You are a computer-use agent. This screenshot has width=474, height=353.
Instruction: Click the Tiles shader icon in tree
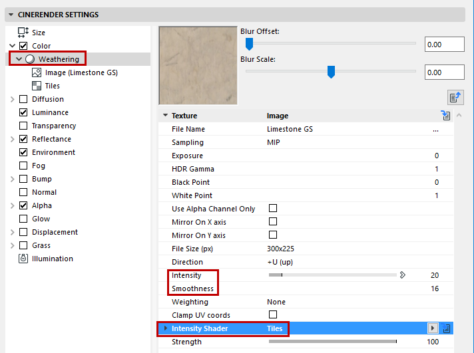point(37,86)
